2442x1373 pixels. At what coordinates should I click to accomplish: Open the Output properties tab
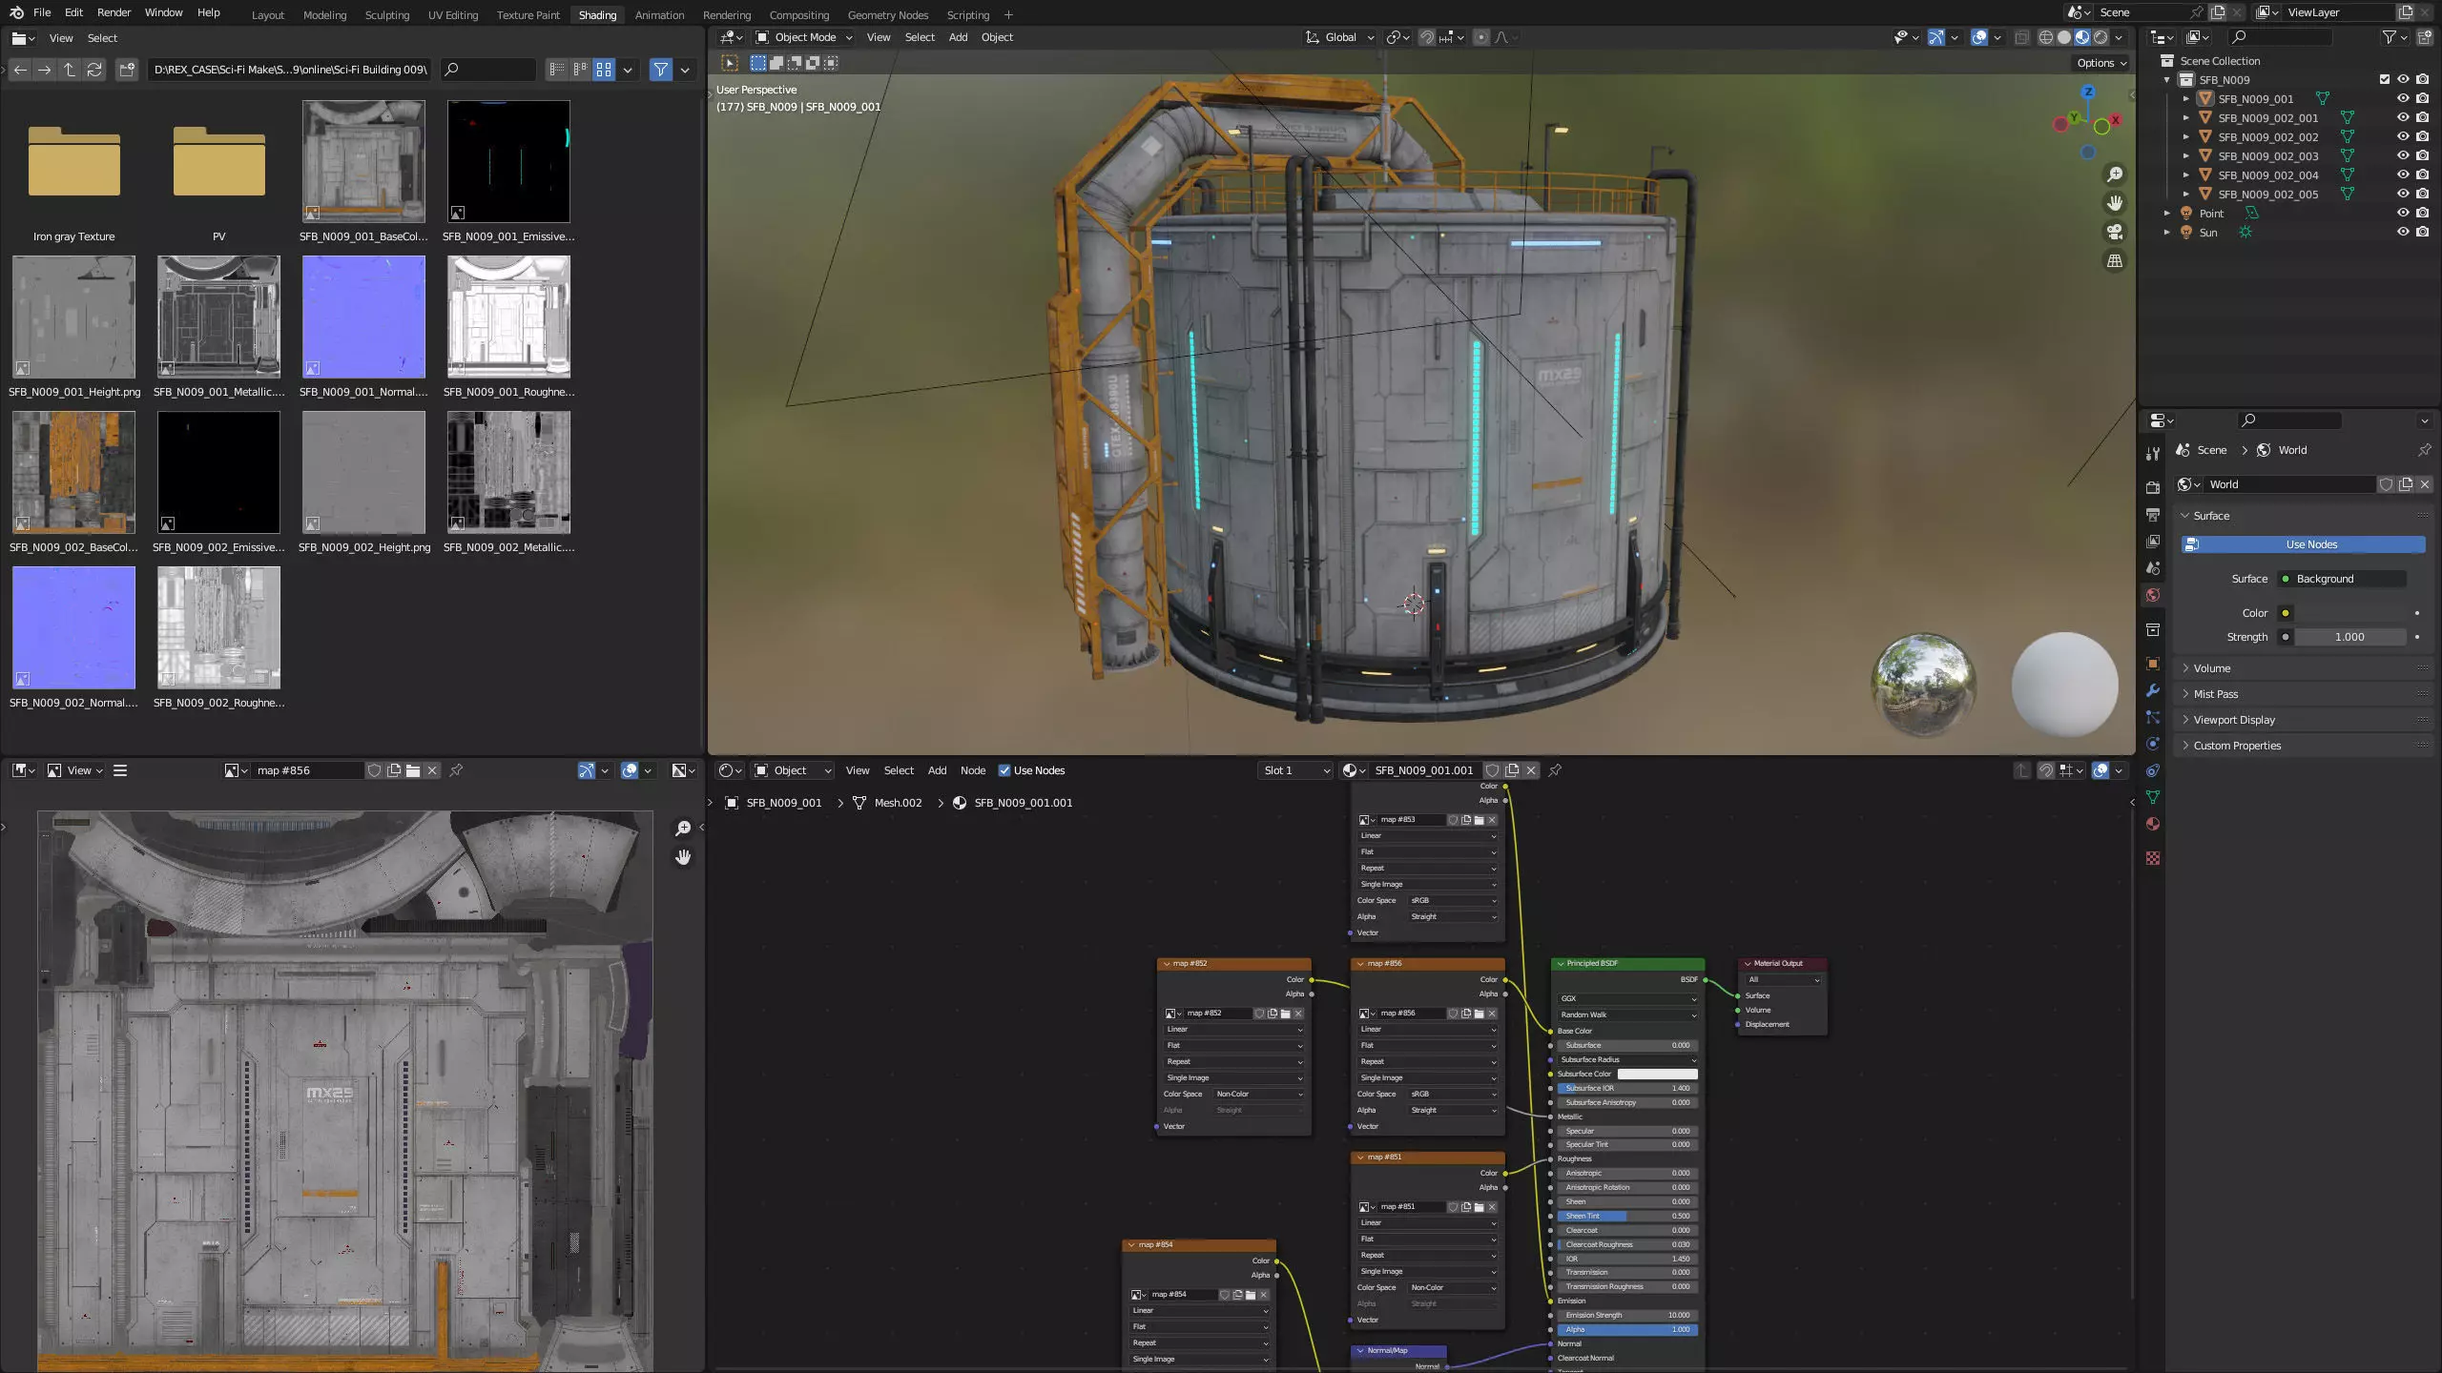(x=2153, y=515)
